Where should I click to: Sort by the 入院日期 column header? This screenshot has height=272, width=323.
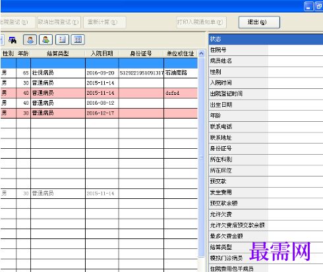tap(102, 53)
